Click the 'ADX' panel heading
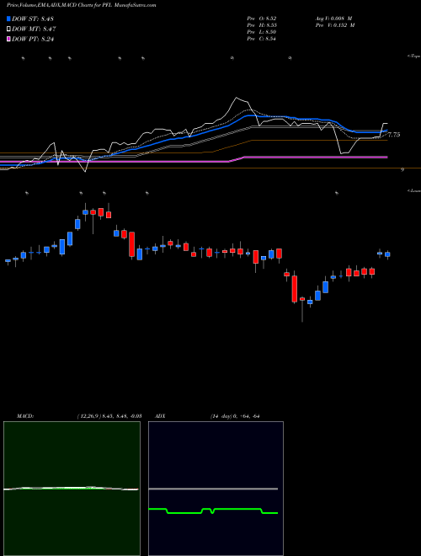 tap(160, 416)
